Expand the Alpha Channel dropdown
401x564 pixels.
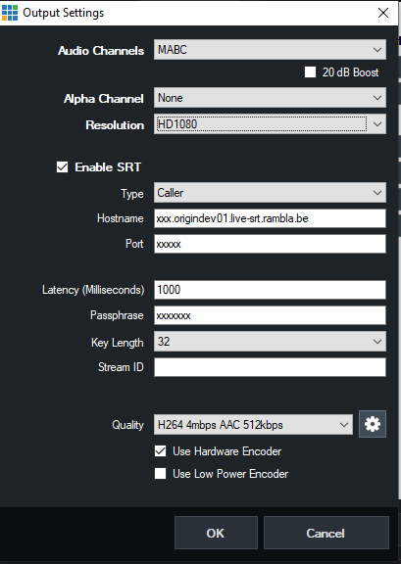click(x=270, y=98)
